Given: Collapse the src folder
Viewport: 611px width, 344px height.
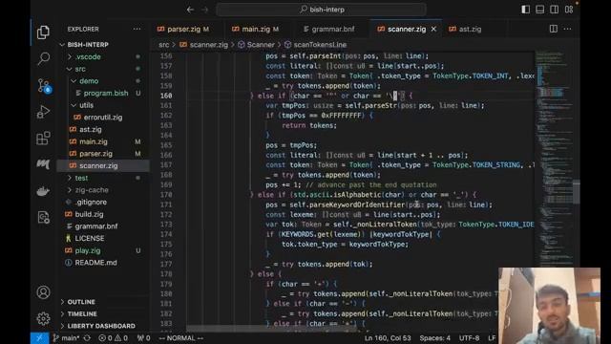Looking at the screenshot, I should click(x=80, y=69).
